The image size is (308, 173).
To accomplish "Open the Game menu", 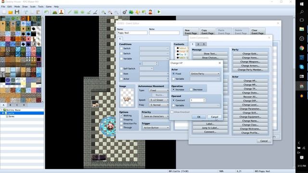I will [x=49, y=6].
